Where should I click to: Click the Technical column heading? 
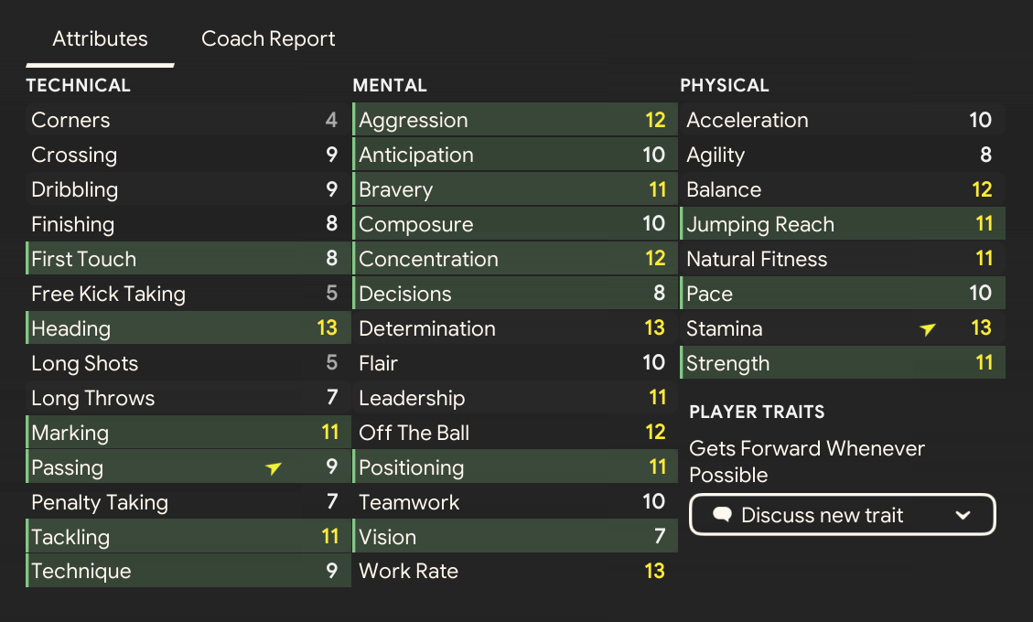click(78, 85)
